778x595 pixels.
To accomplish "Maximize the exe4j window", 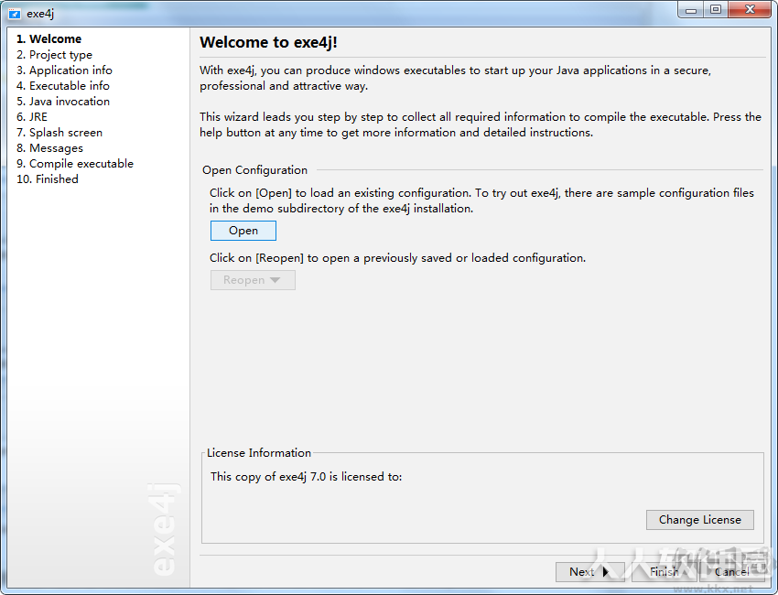I will click(x=716, y=9).
